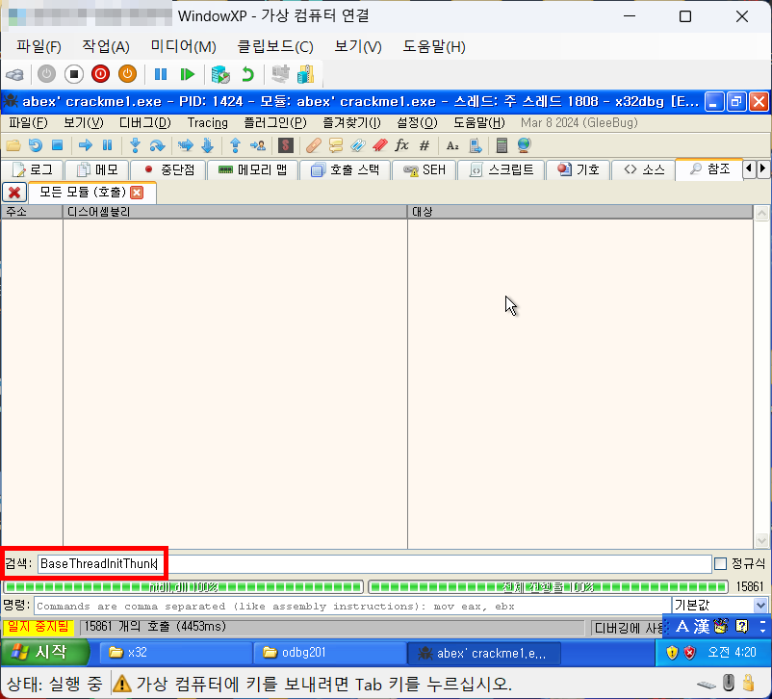
Task: Save the virtual machine state with the orange icon
Action: point(127,74)
